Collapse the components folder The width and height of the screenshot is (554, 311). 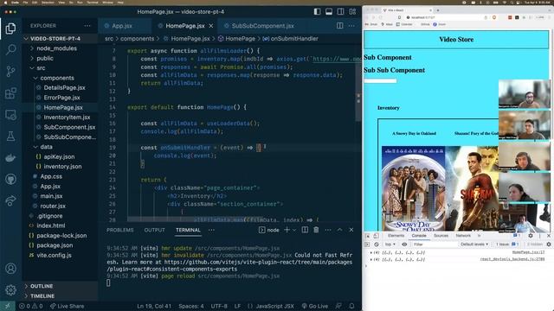point(60,78)
